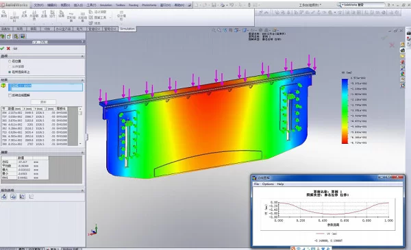Screen dimensions: 411x250
Task: Click the Update button below the checkbox
Action: [x=43, y=102]
